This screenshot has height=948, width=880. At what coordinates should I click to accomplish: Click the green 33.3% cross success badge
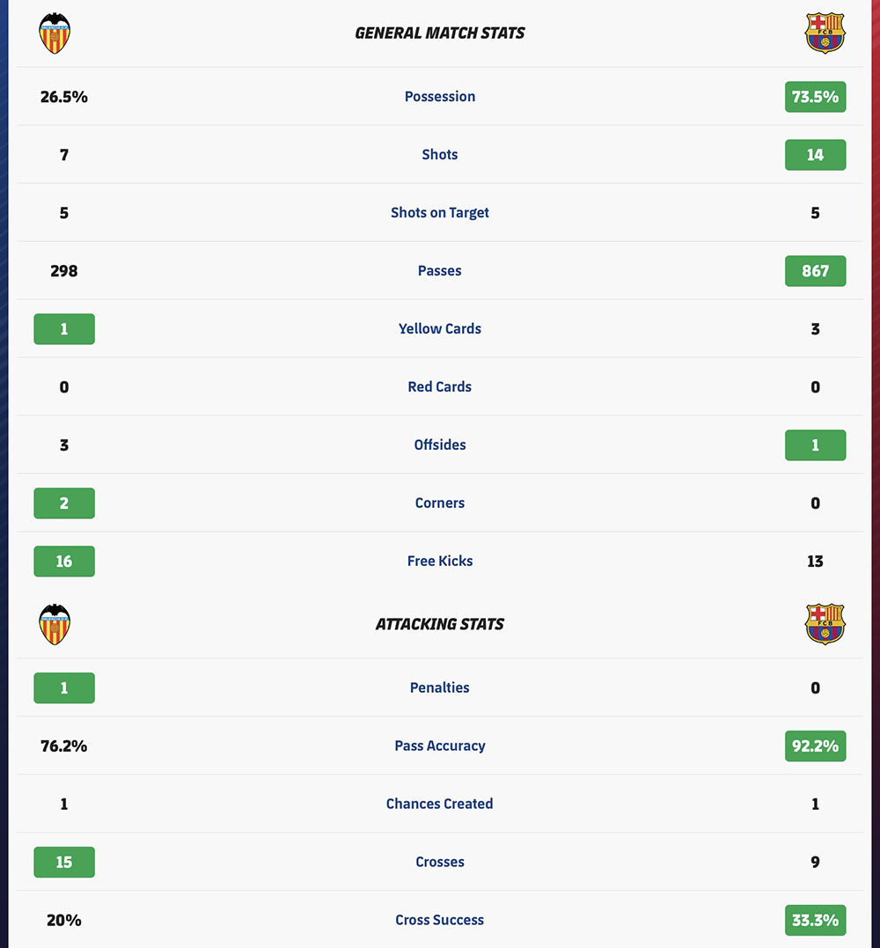click(816, 920)
